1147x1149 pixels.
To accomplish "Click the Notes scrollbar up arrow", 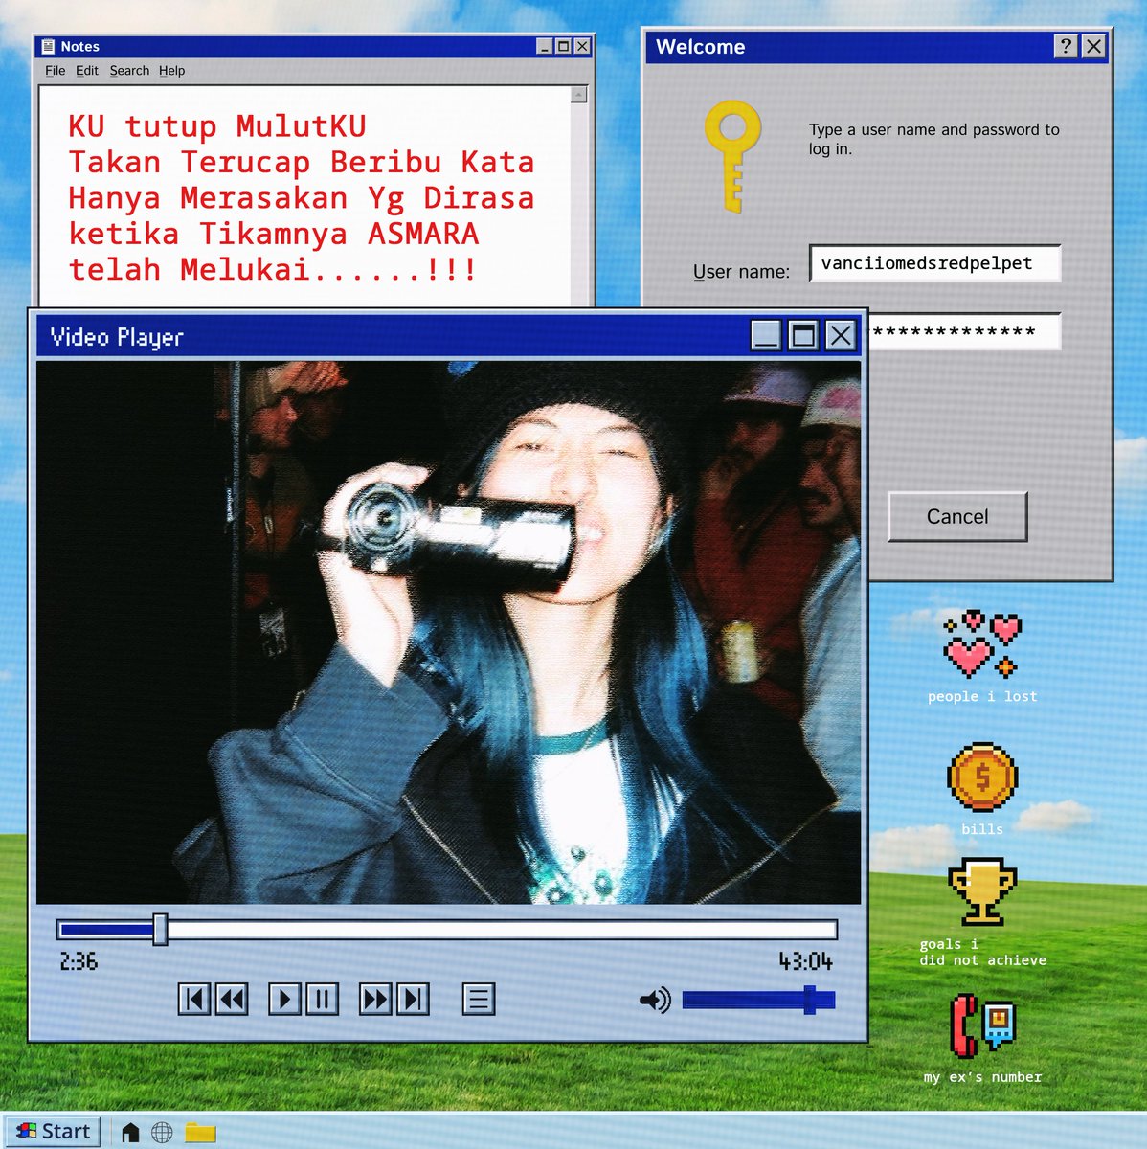I will (x=578, y=94).
